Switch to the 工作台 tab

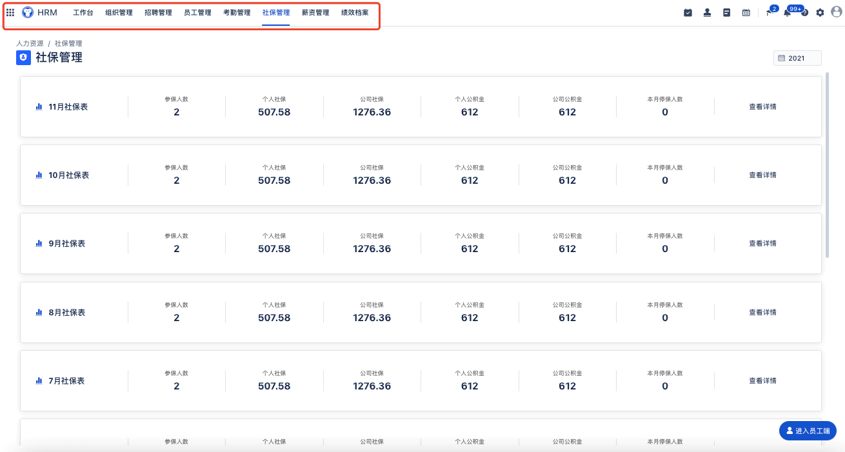(x=83, y=12)
